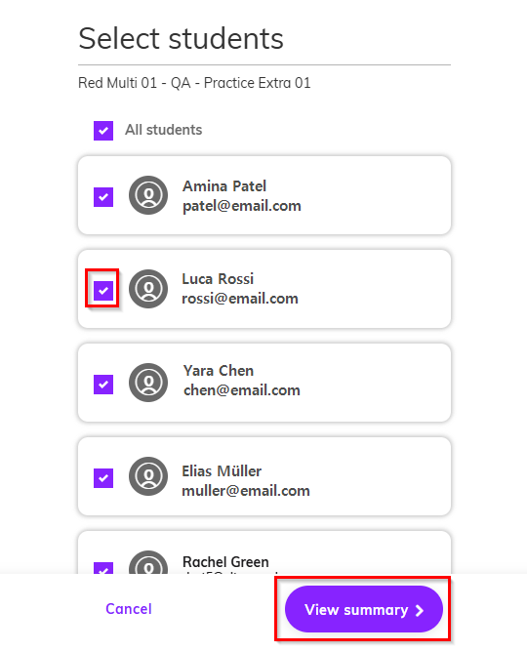Click Amina Patel's avatar icon
527x651 pixels.
point(148,195)
